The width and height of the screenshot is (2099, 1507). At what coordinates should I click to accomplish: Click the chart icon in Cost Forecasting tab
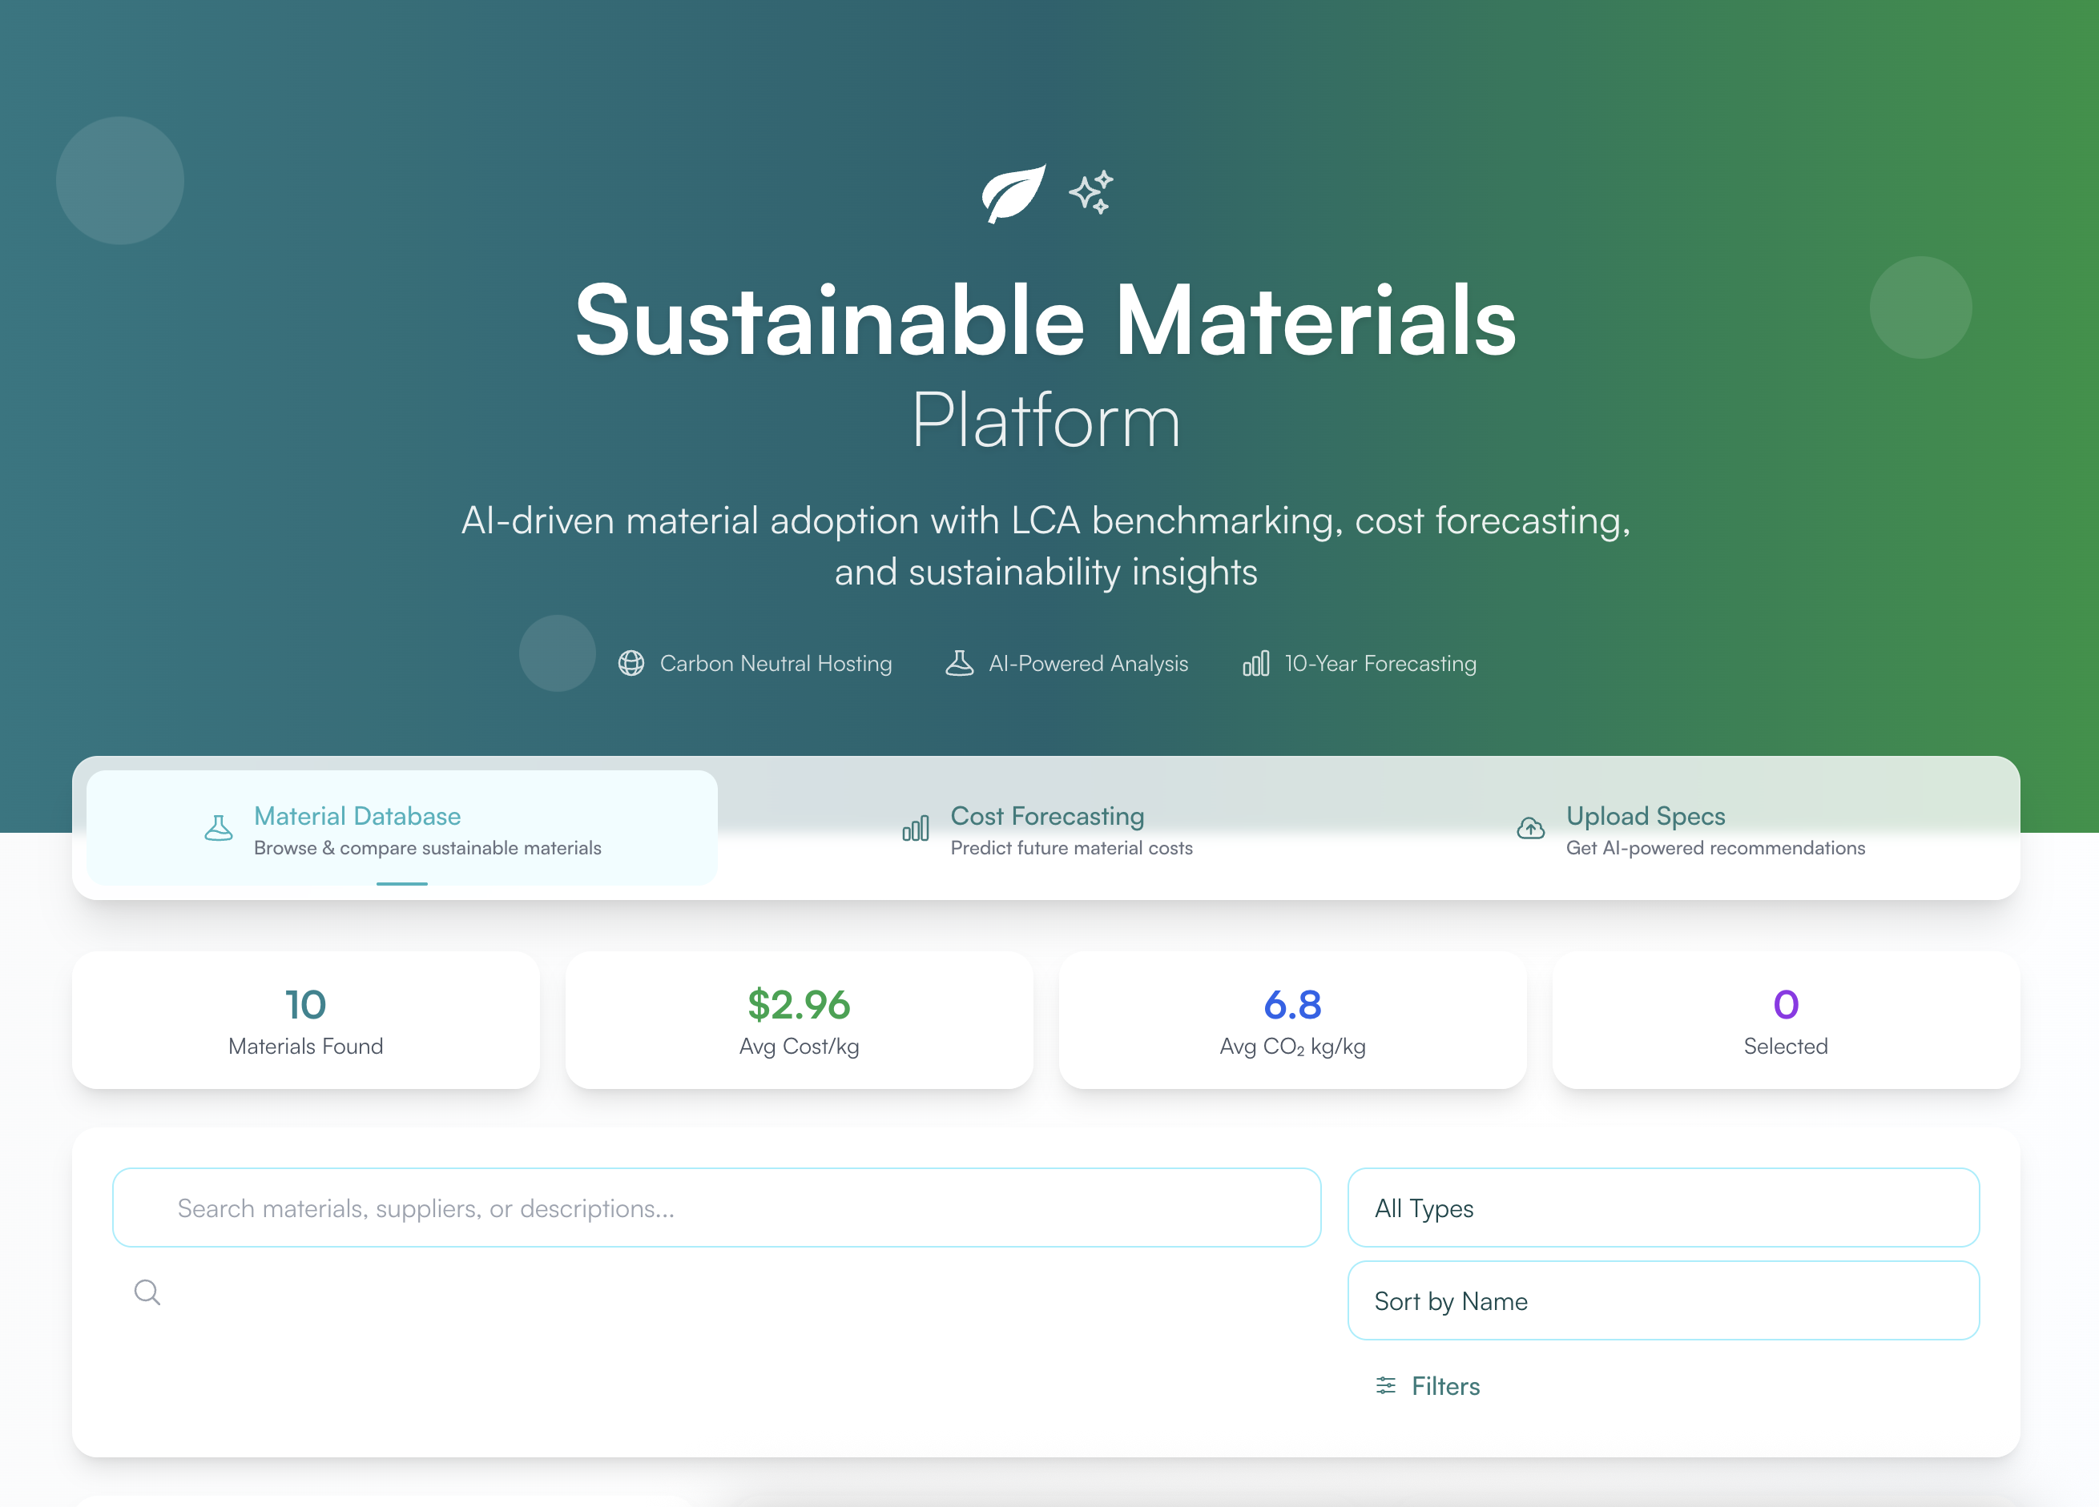click(915, 828)
